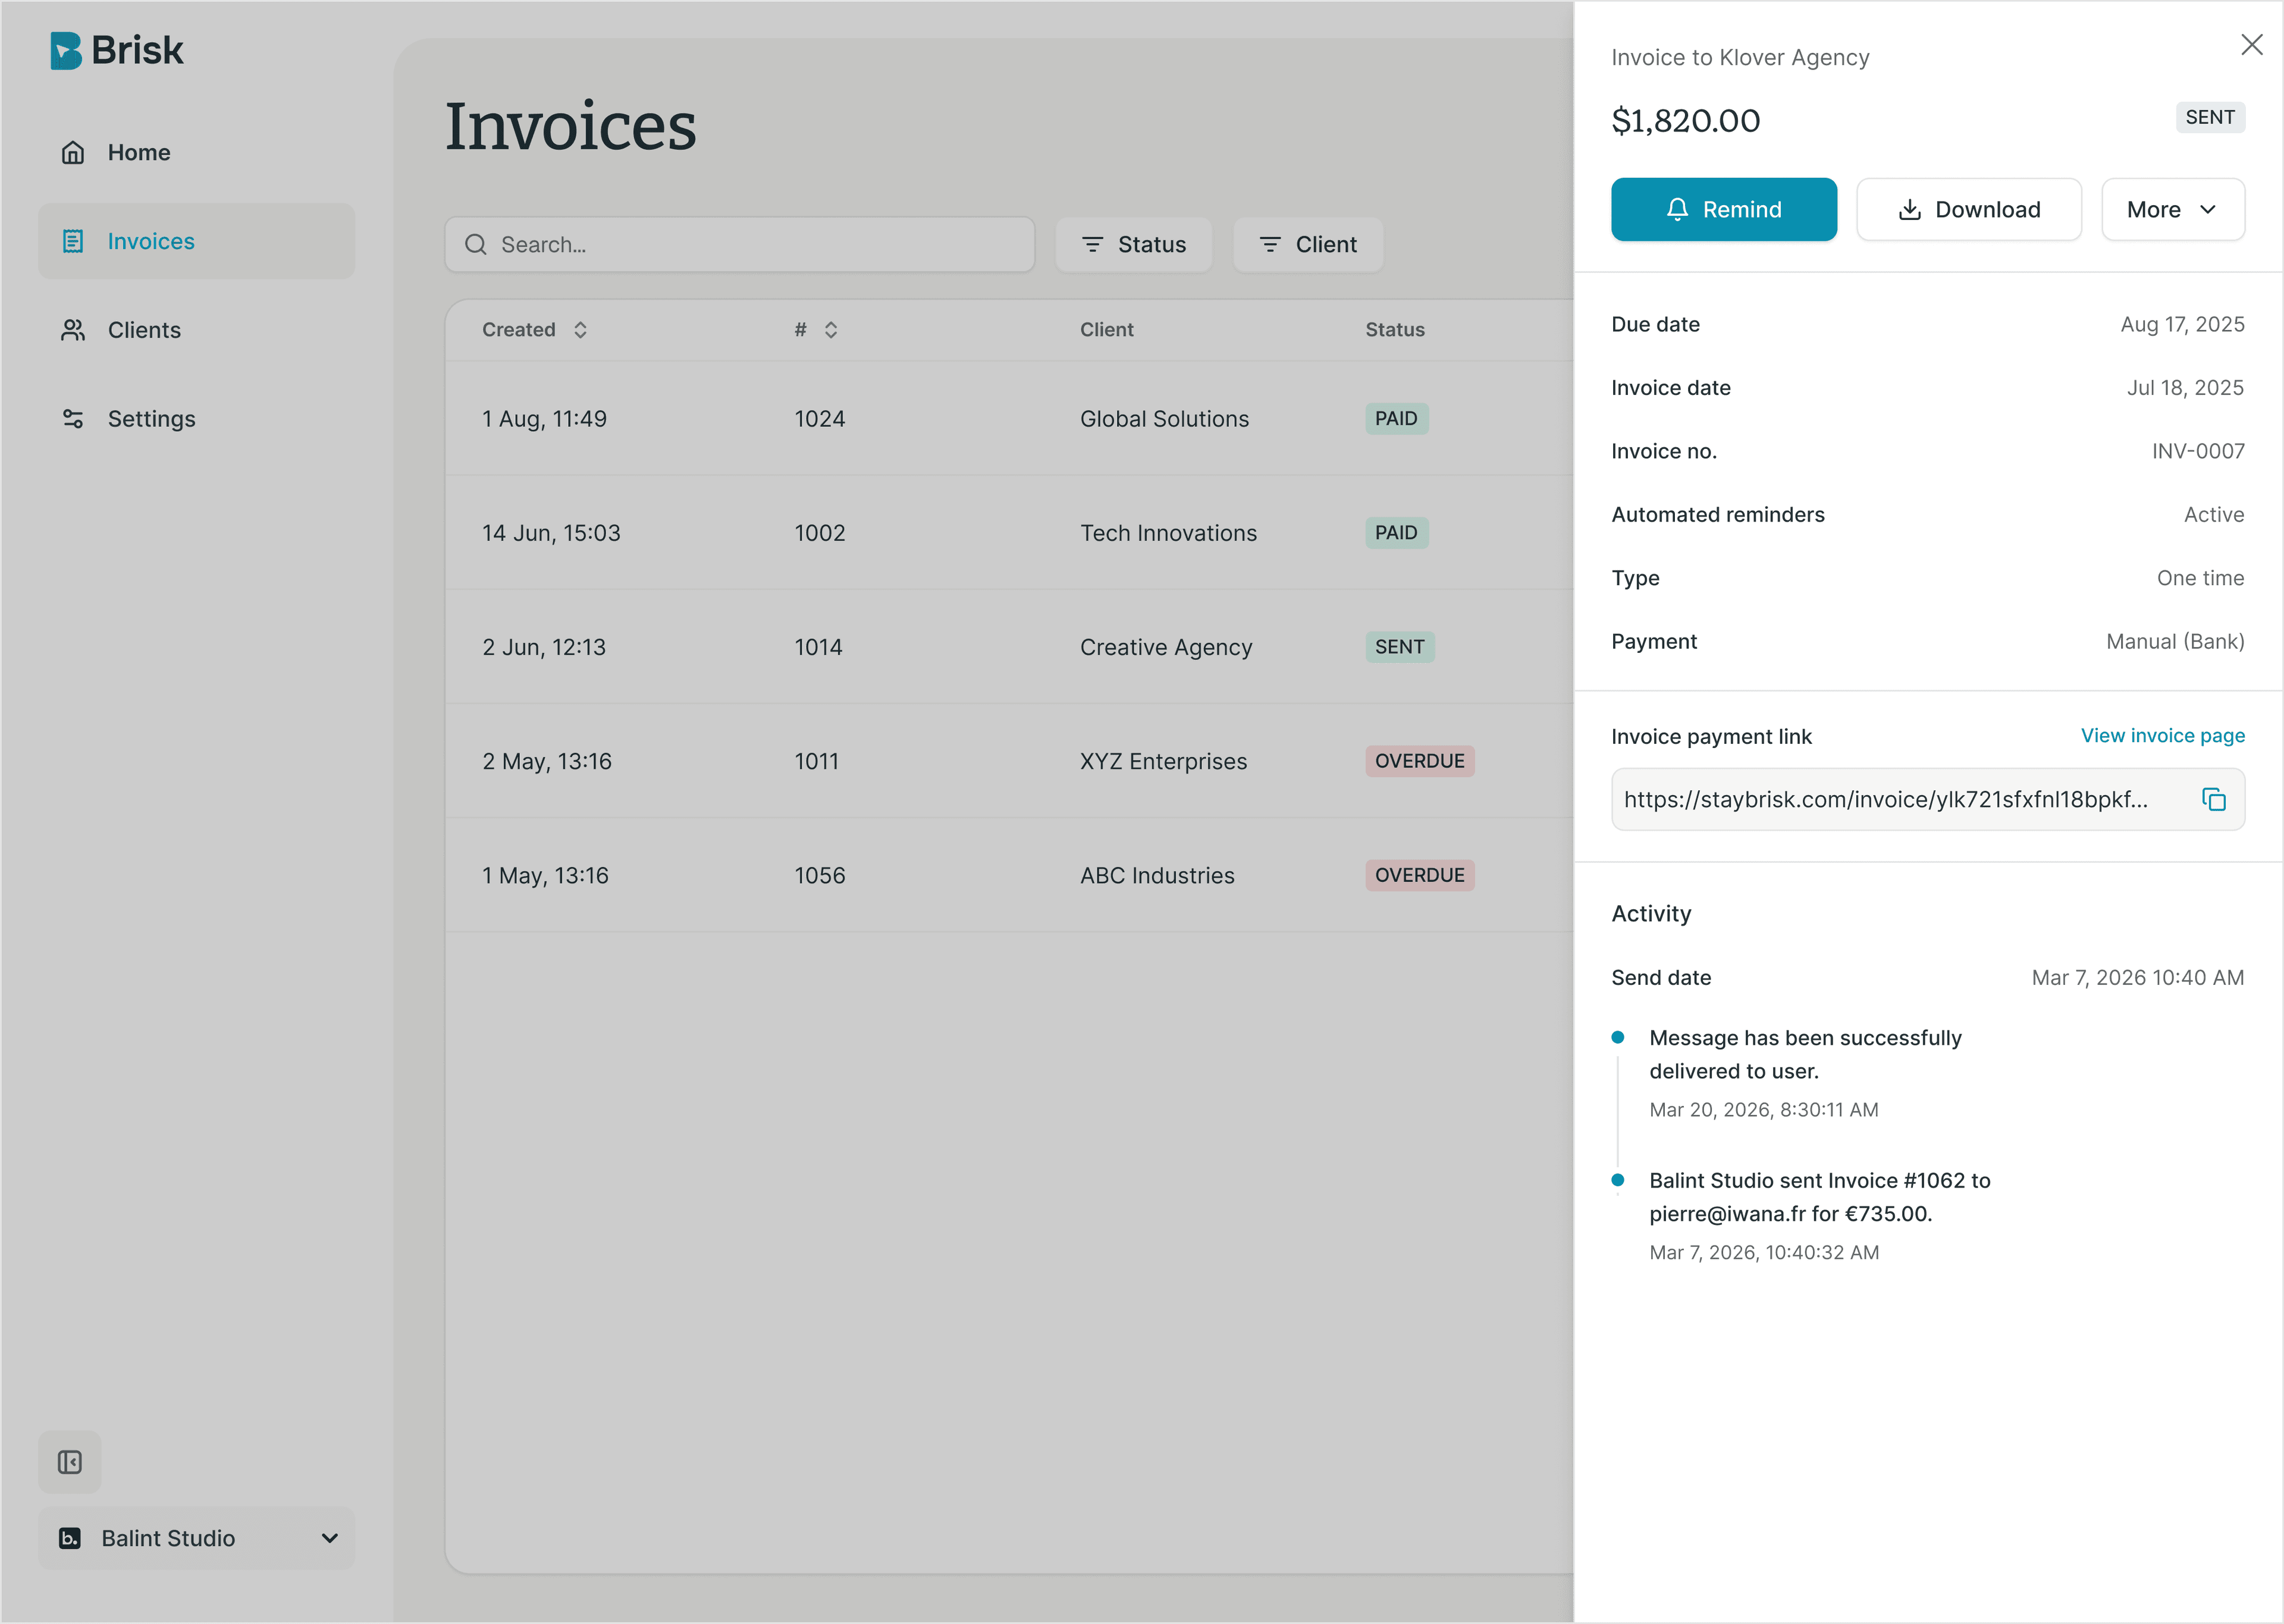Go to Home in the sidebar
This screenshot has width=2284, height=1624.
[197, 152]
